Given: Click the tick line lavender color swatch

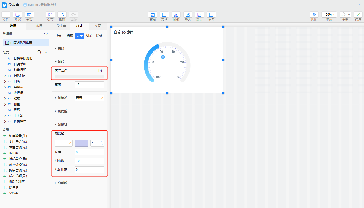Looking at the screenshot, I should click(81, 143).
